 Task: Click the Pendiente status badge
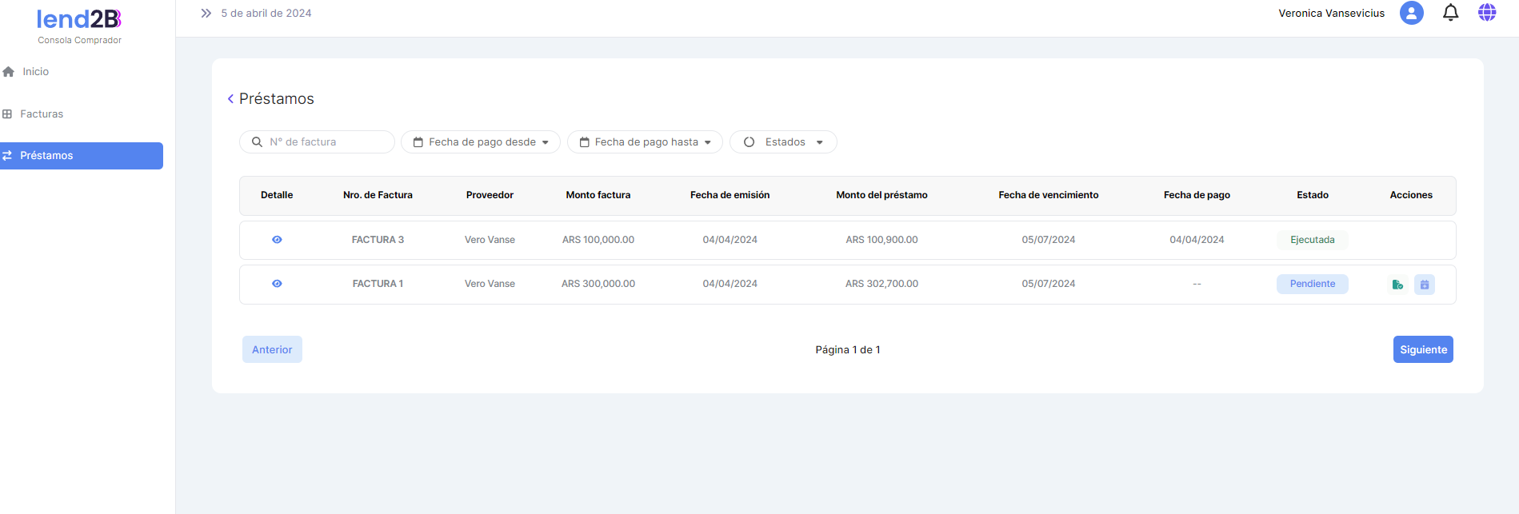pos(1312,284)
